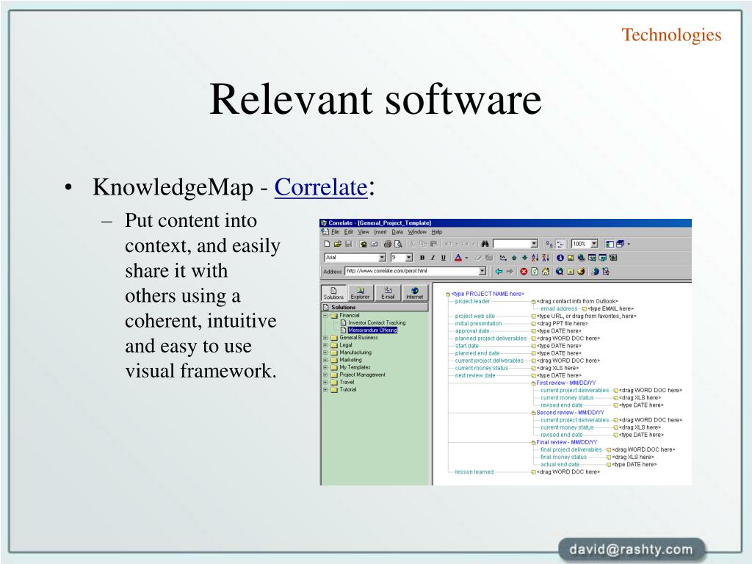Expand the My Templates folder
Image resolution: width=752 pixels, height=564 pixels.
[x=325, y=367]
